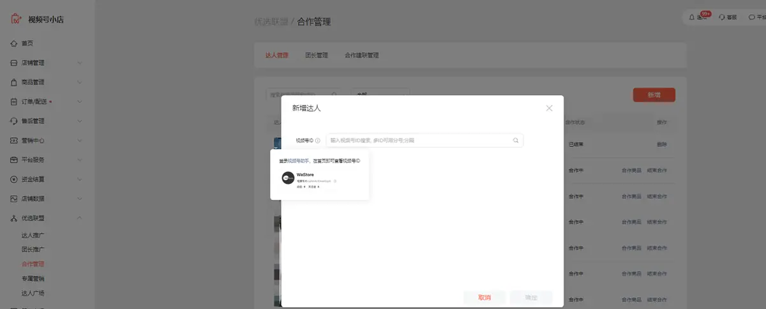Click the 操作 column header
Image resolution: width=766 pixels, height=309 pixels.
coord(662,122)
